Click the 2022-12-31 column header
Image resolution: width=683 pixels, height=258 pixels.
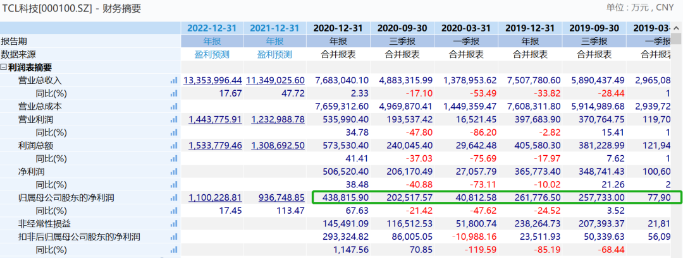point(212,28)
